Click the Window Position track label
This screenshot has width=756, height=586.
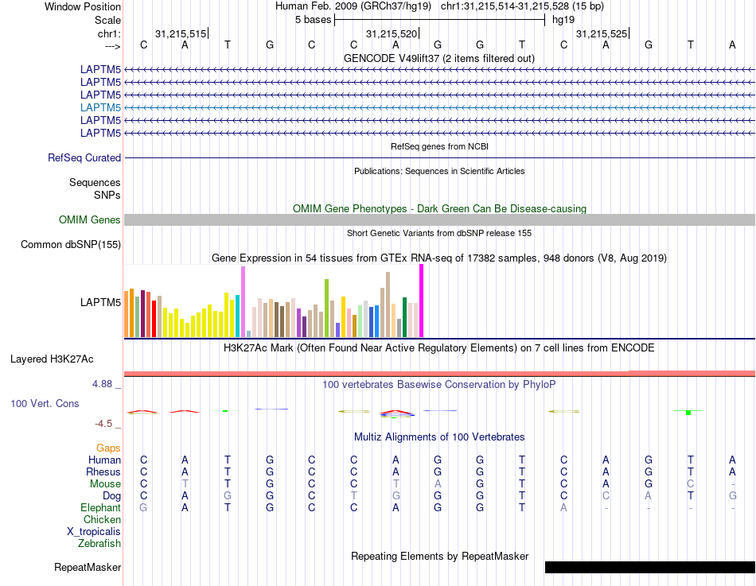[83, 6]
